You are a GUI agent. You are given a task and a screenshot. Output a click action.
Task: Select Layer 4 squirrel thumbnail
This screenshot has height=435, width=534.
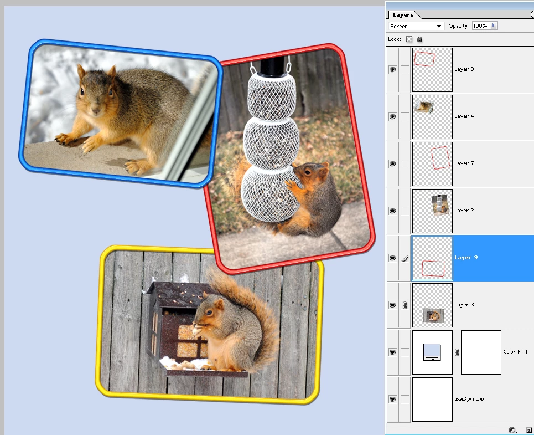tap(433, 117)
